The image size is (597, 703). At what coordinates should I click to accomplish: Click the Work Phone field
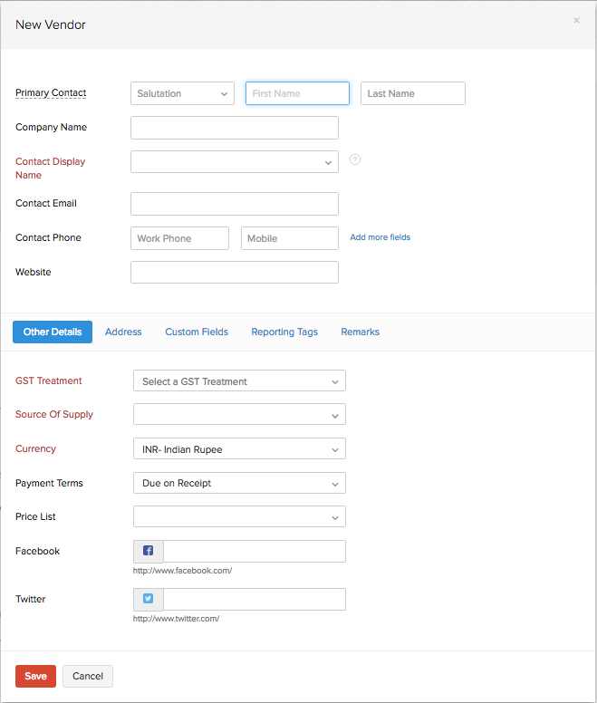click(179, 238)
